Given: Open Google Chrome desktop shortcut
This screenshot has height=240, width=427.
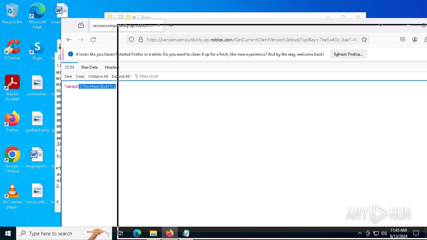Looking at the screenshot, I should [x=12, y=160].
